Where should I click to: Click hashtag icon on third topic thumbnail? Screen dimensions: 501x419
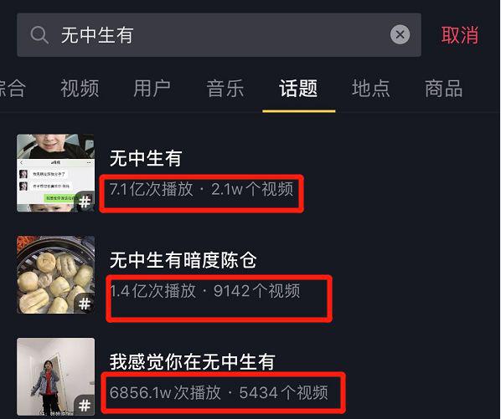(85, 406)
